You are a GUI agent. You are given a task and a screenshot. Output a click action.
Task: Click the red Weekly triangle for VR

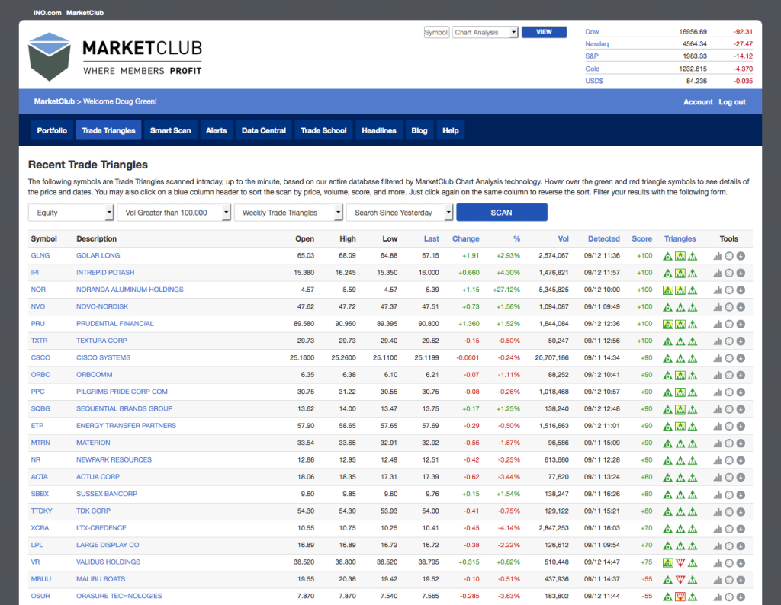pos(680,562)
